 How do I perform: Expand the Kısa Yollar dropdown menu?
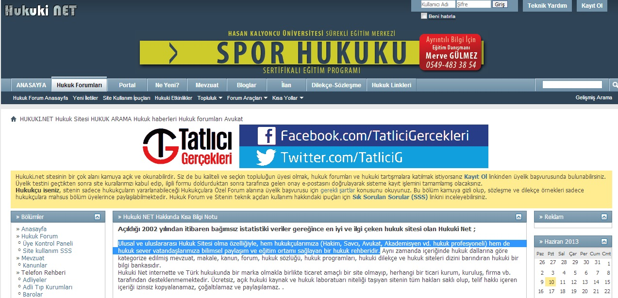(287, 98)
